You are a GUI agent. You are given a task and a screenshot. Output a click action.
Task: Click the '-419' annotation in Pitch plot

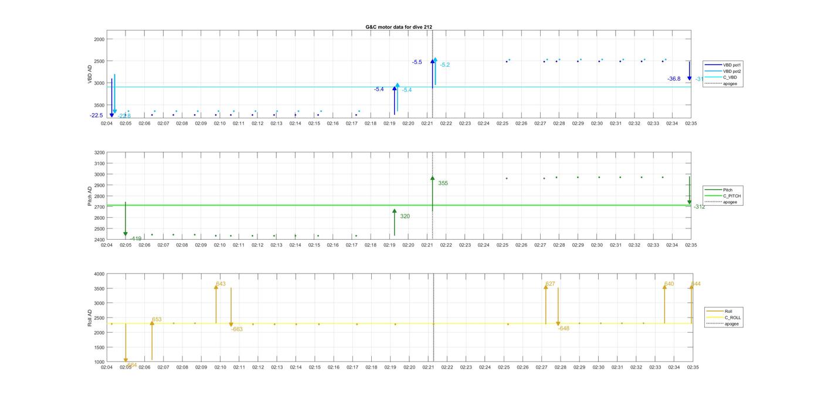tap(135, 238)
